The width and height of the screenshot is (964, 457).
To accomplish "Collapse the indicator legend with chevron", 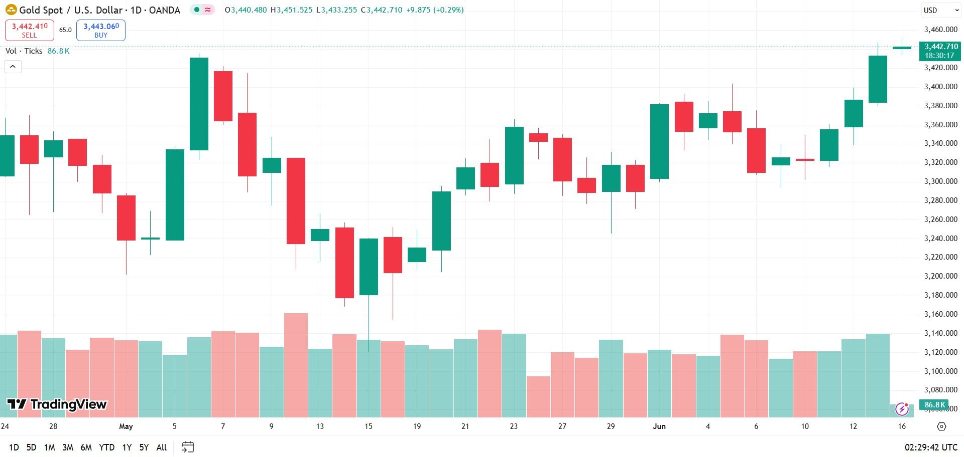I will coord(13,67).
